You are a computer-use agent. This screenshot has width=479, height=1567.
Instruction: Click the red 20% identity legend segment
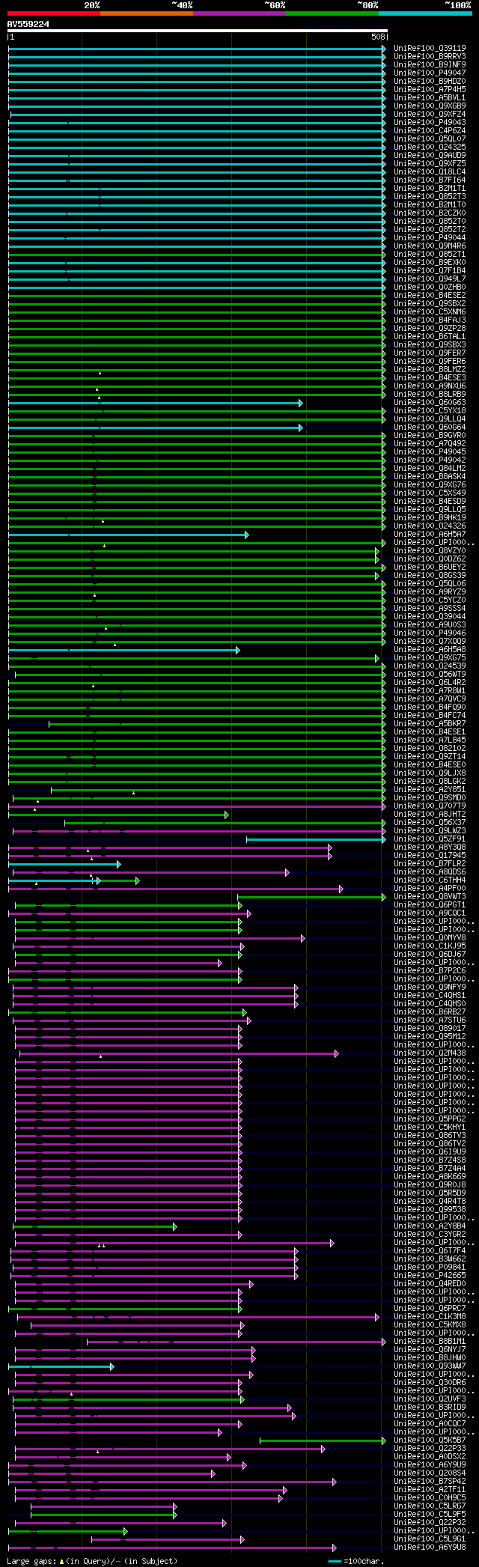point(54,13)
